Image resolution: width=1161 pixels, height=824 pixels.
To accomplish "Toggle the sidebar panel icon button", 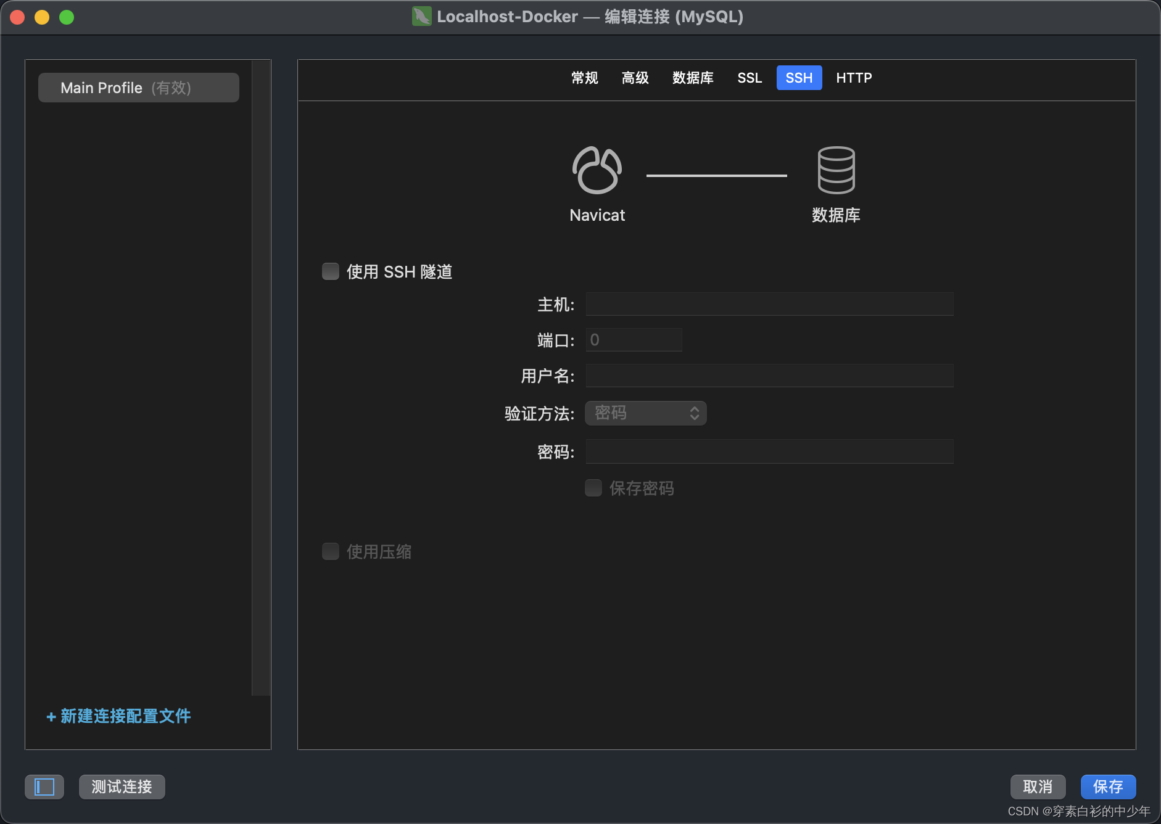I will tap(44, 787).
